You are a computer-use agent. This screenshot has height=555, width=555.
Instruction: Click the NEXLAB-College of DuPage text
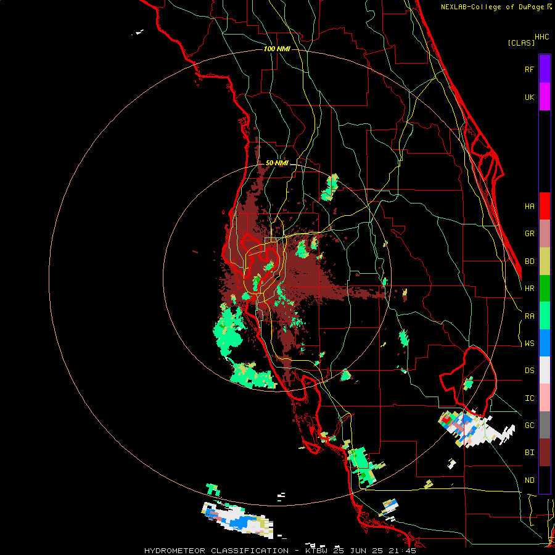pyautogui.click(x=492, y=7)
